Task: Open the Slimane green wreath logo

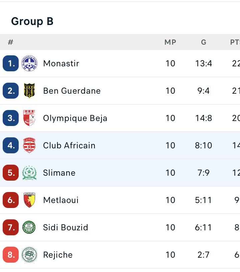Action: tap(29, 173)
